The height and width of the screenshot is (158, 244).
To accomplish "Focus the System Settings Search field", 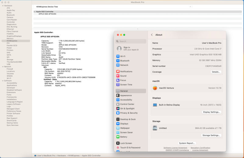I will click(131, 41).
